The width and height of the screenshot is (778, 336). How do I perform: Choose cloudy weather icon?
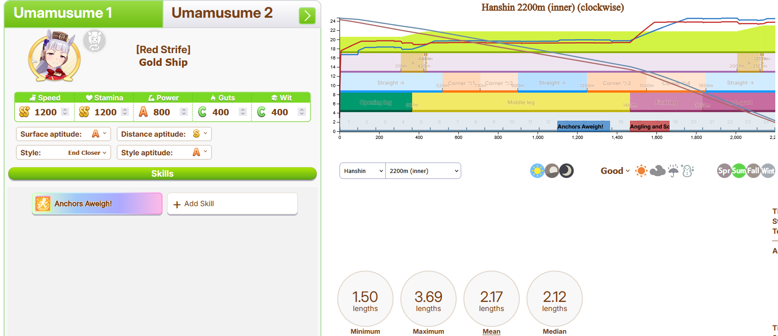[658, 171]
